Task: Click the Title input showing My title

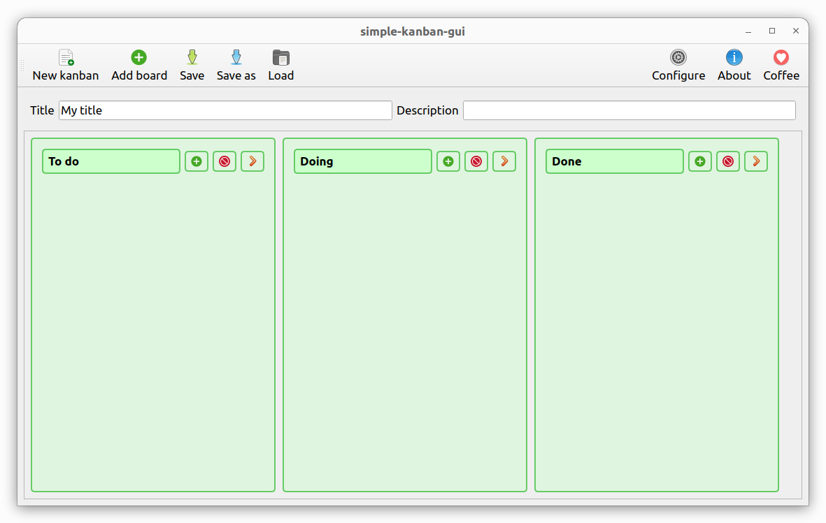Action: point(224,110)
